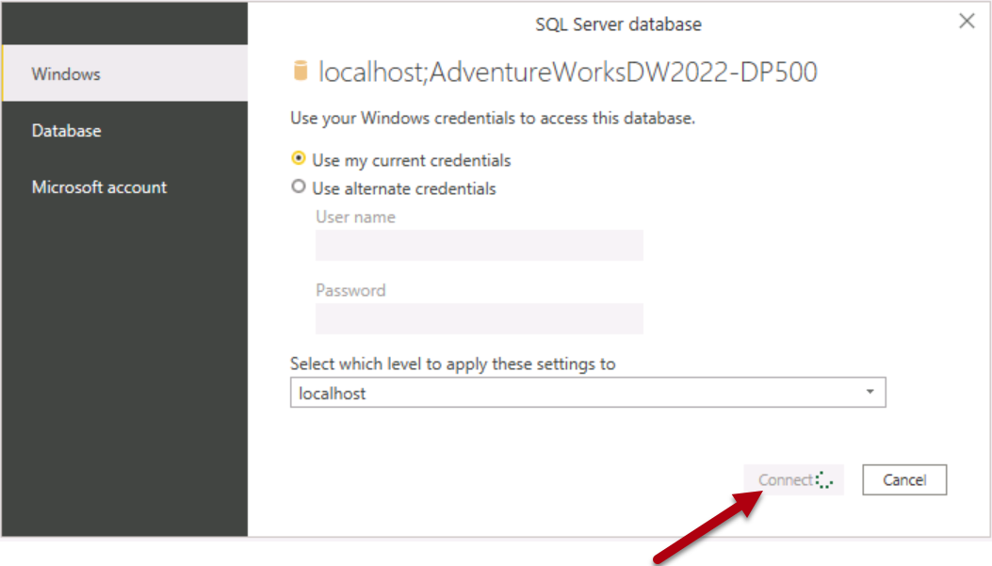Click the User name input field

[479, 246]
